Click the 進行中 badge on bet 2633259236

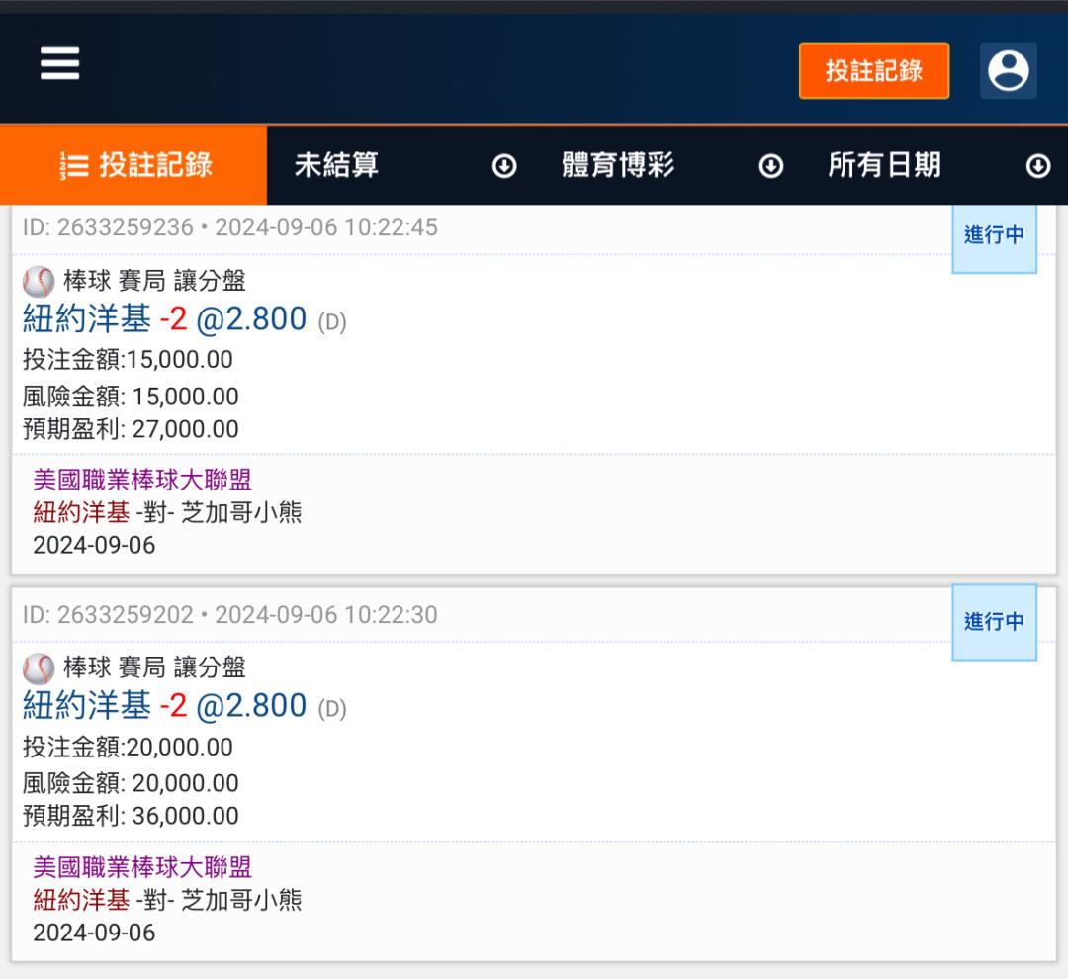(995, 235)
